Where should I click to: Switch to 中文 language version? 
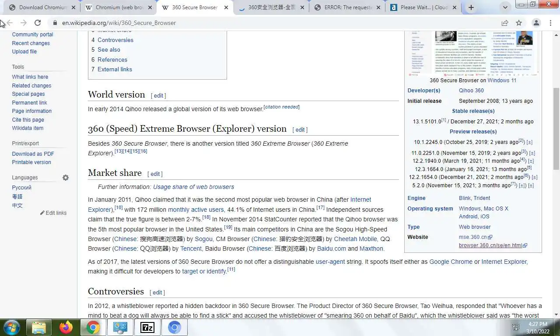pos(17,206)
